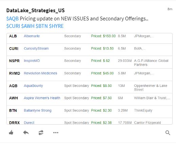Image resolution: width=176 pixels, height=145 pixels.
Task: Click the Albemarle company name
Action: tap(32, 36)
